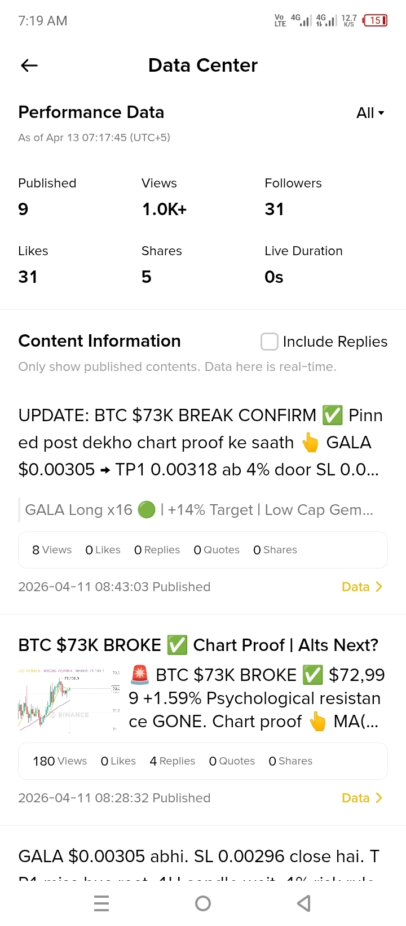Tap the Followers count 31
406x926 pixels.
coord(275,209)
